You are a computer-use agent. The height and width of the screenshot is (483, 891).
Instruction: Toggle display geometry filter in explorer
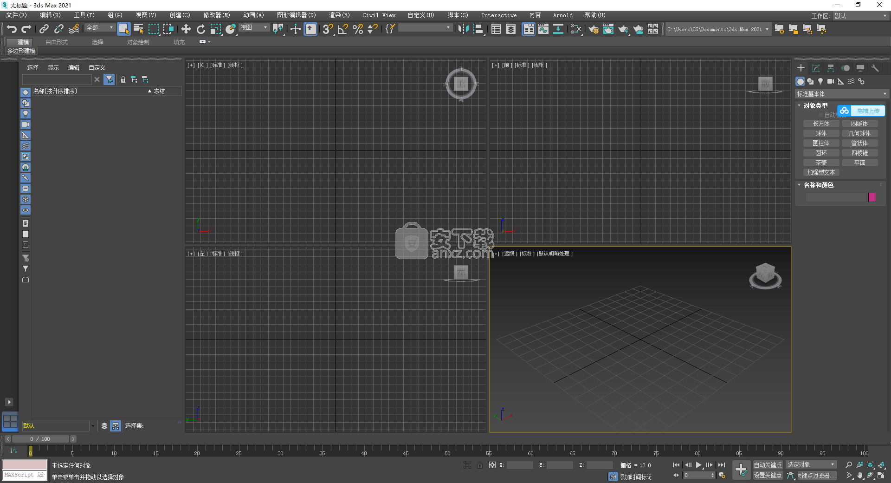pos(26,92)
